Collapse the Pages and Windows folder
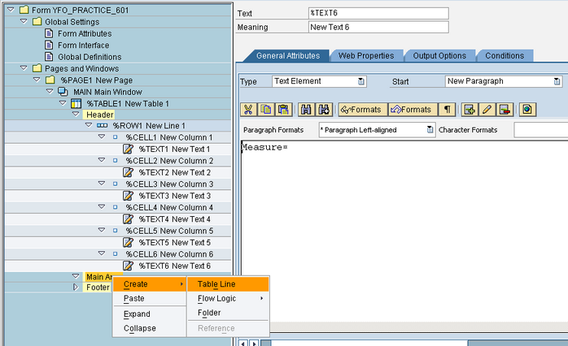 point(24,68)
